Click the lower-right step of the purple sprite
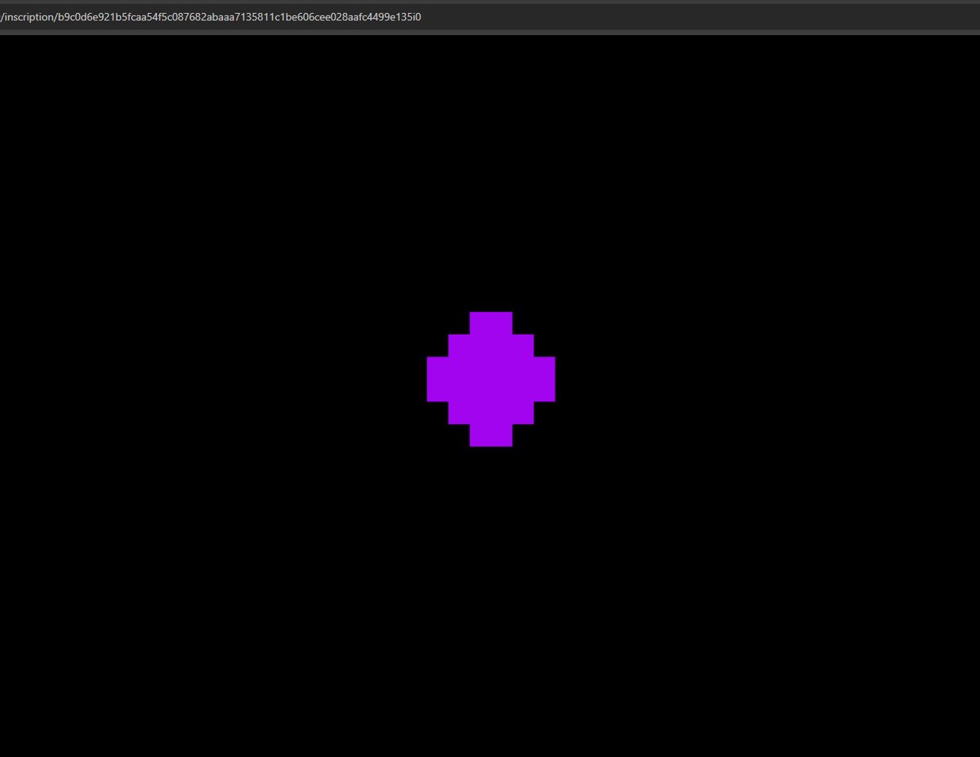This screenshot has height=757, width=980. click(x=525, y=412)
